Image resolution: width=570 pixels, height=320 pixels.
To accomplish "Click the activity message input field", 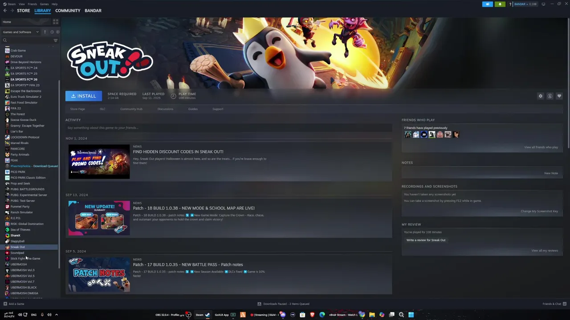I will [228, 128].
